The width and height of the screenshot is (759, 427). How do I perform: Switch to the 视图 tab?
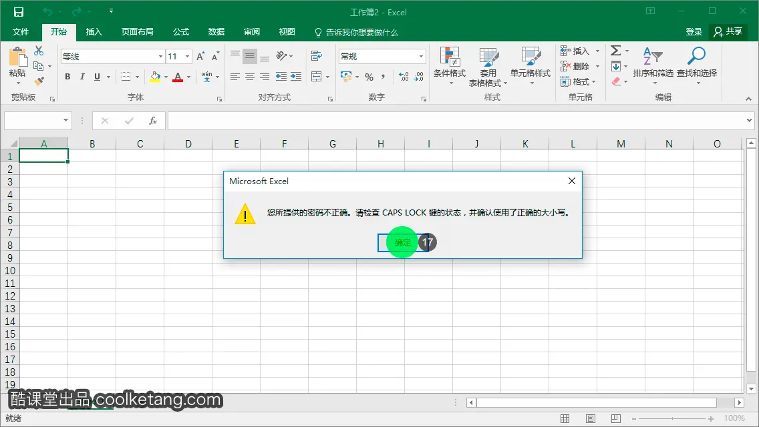click(287, 32)
